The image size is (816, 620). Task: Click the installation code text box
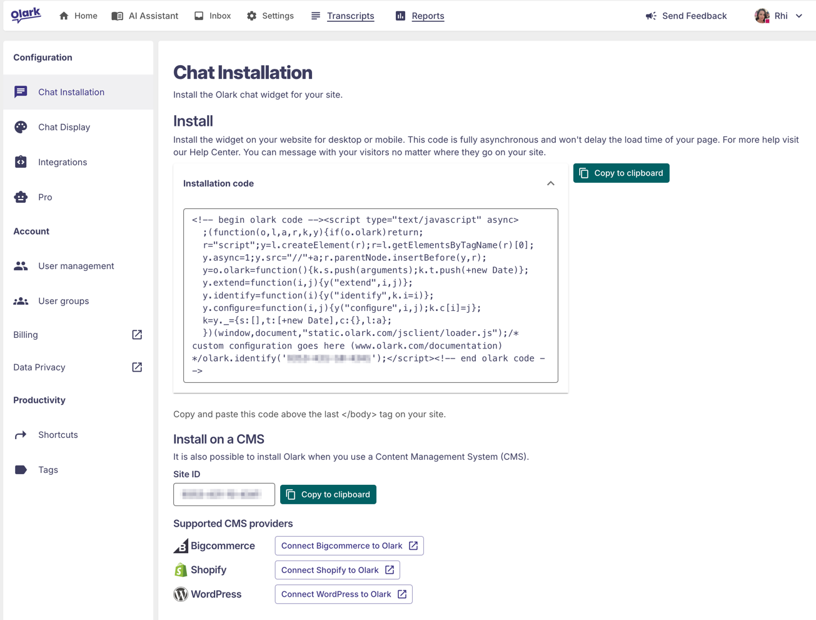coord(371,295)
